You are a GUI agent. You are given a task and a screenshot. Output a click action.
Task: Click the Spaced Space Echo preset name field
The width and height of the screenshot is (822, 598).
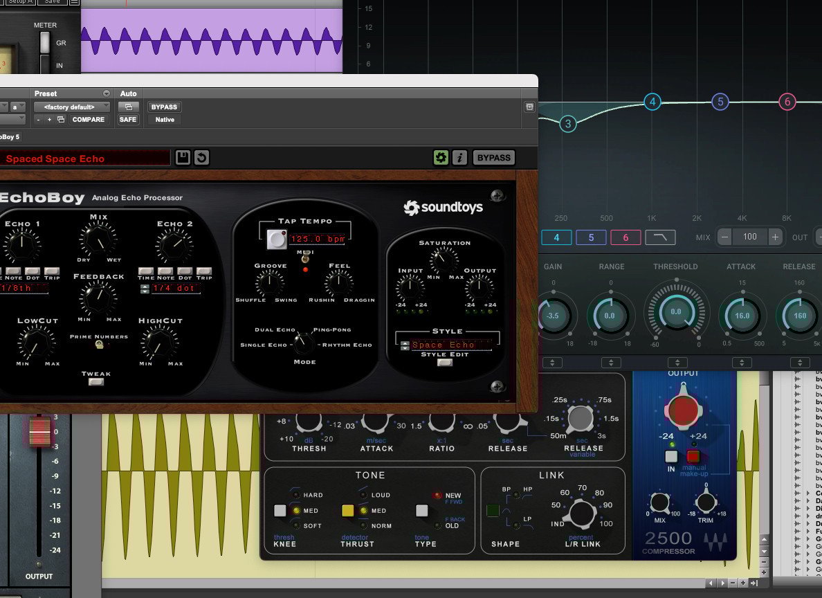tap(84, 158)
